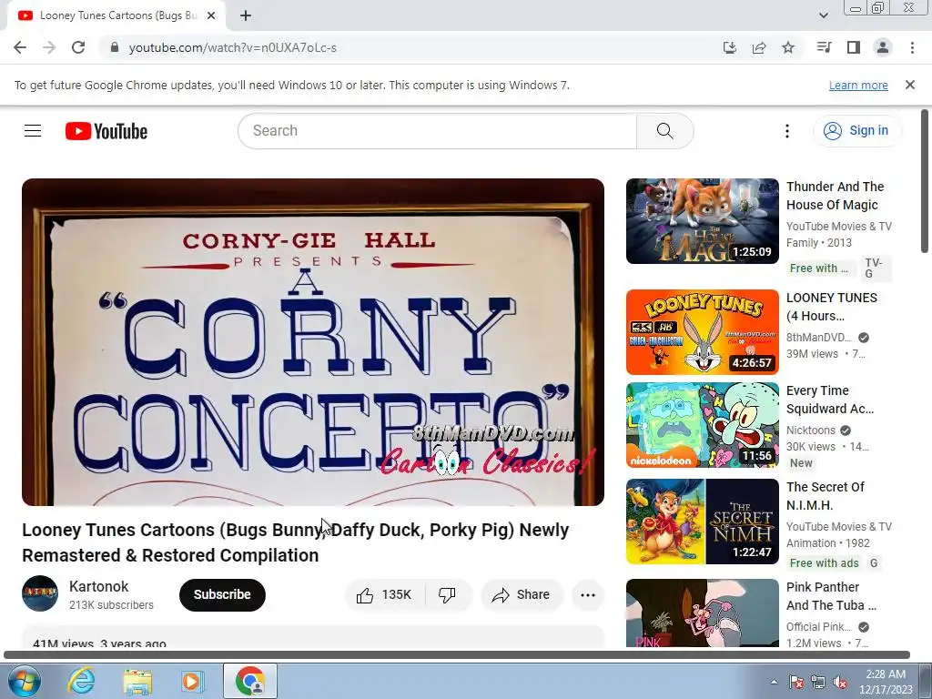Open the Thunder And The House Of Magic title
The height and width of the screenshot is (699, 932).
click(x=836, y=196)
